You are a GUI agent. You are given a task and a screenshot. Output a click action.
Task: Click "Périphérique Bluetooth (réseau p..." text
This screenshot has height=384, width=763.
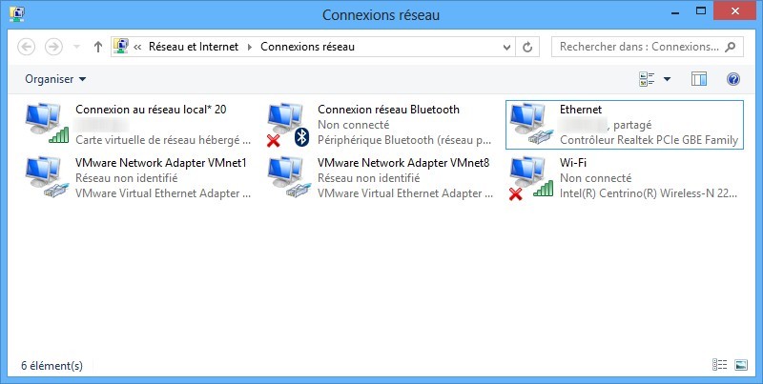[x=404, y=140]
